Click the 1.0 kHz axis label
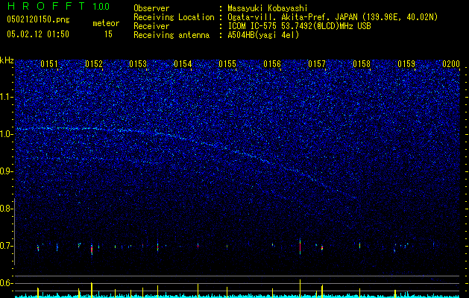 [x=6, y=134]
